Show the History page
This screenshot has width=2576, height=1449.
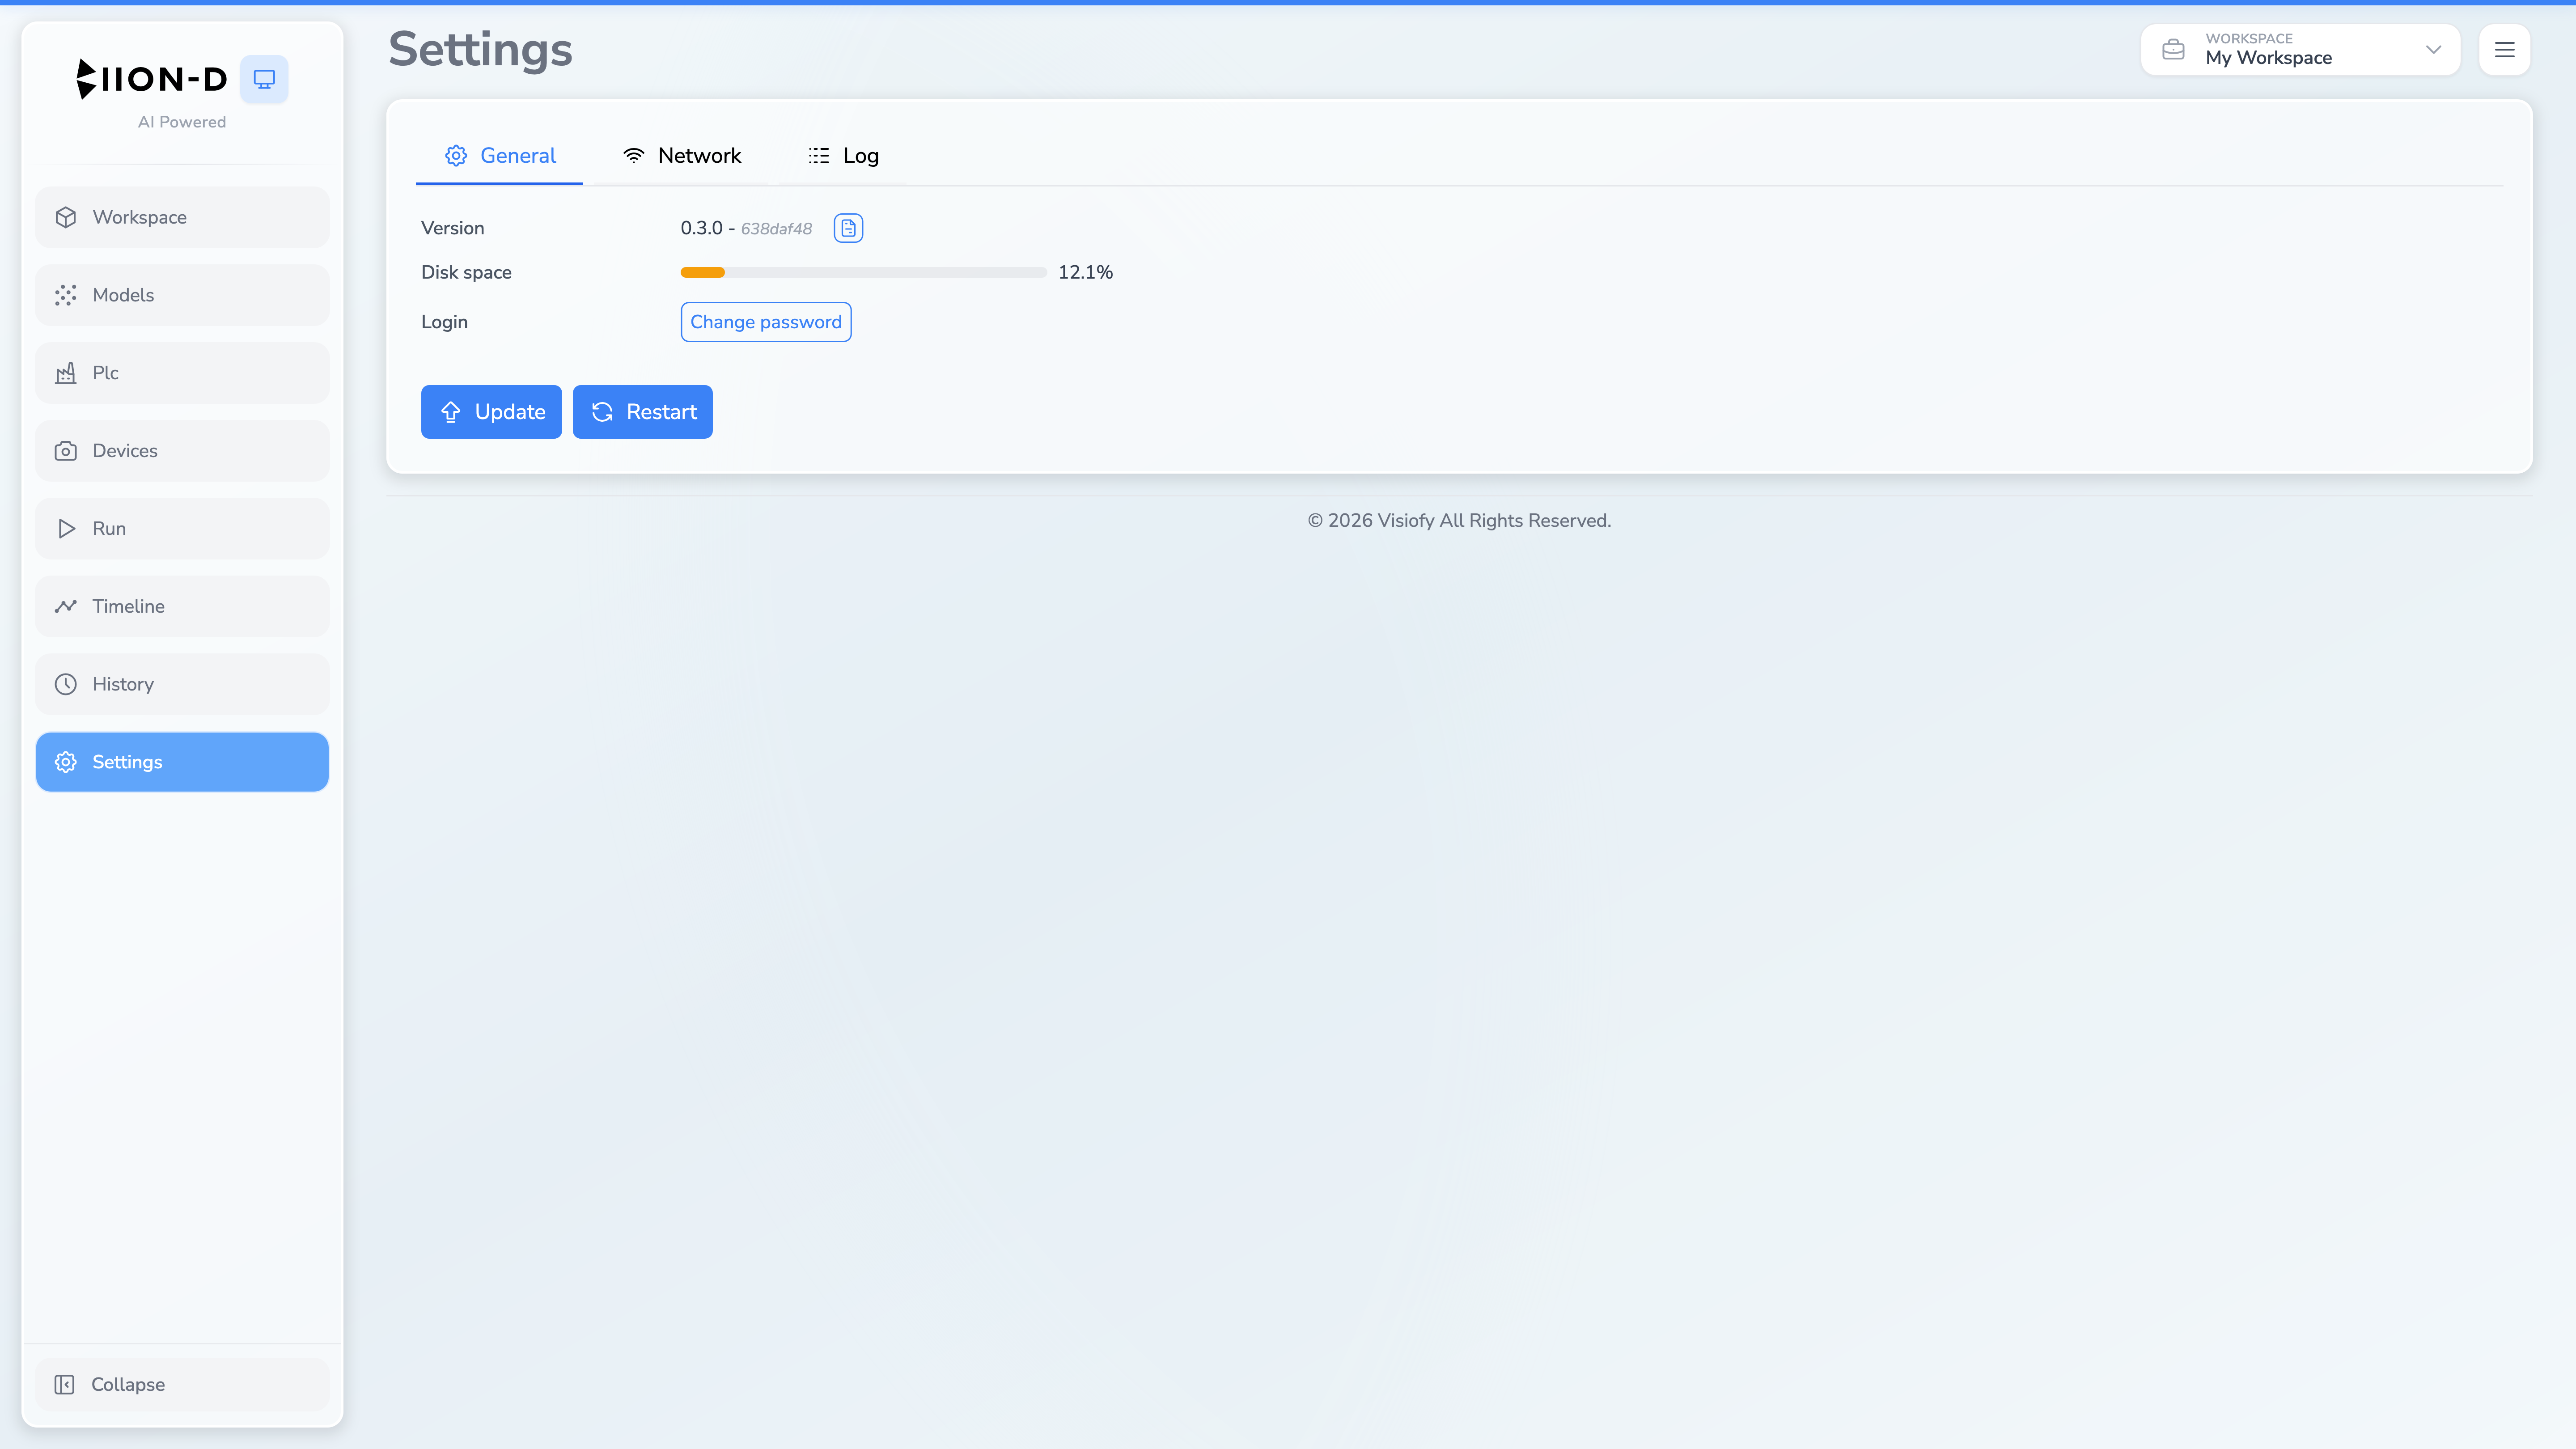182,684
